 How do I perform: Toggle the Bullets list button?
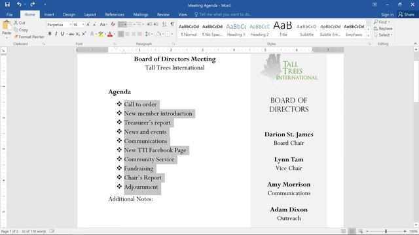tap(120, 25)
